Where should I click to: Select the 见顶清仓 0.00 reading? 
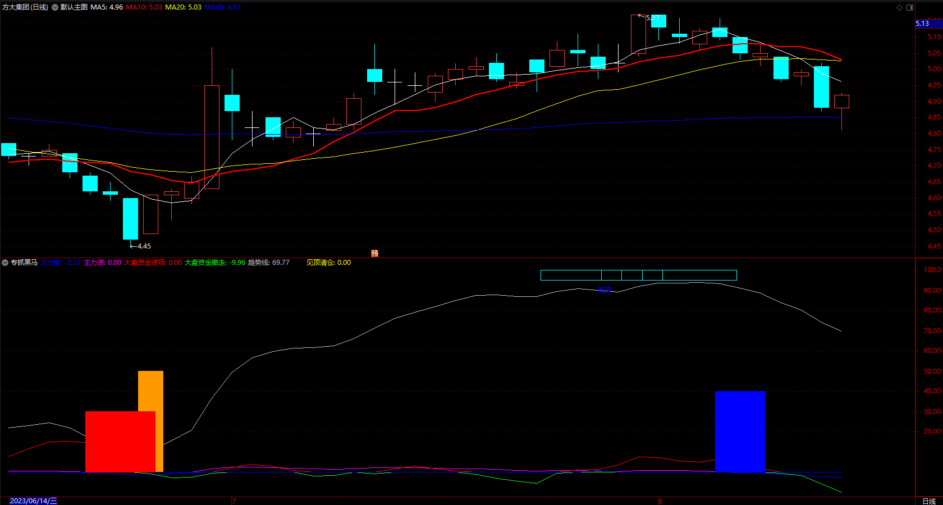coord(329,263)
